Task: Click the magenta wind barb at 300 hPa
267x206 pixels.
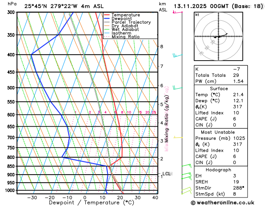Action: point(177,12)
